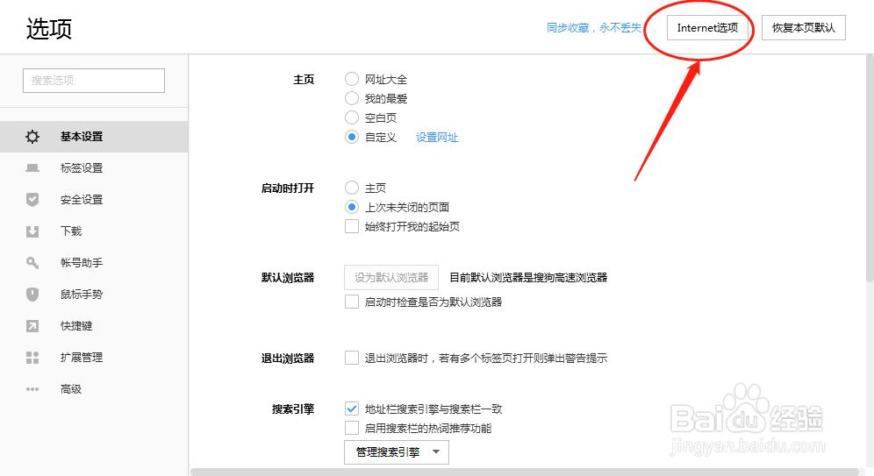Choose 空白页 as the homepage

(352, 117)
